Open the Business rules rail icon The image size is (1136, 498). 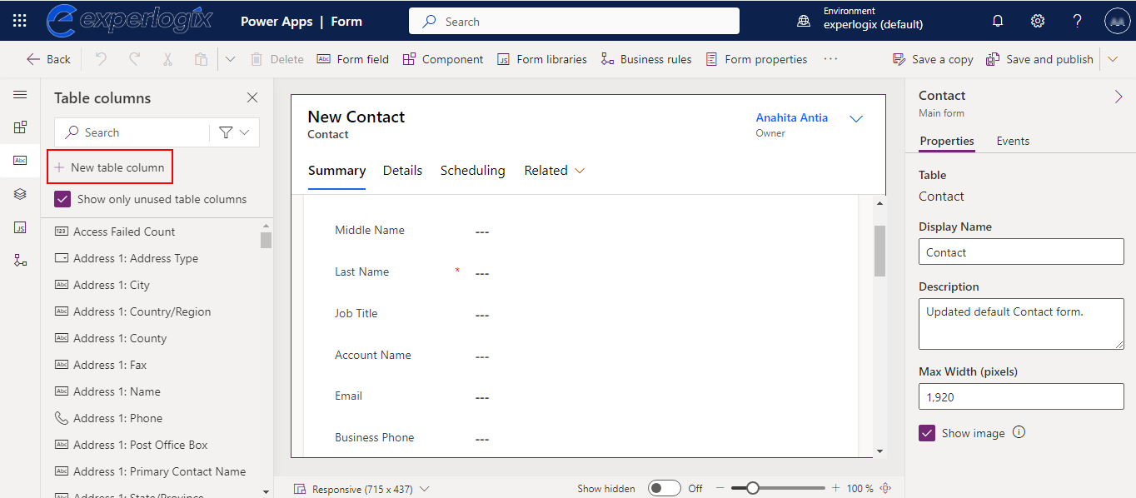tap(20, 261)
